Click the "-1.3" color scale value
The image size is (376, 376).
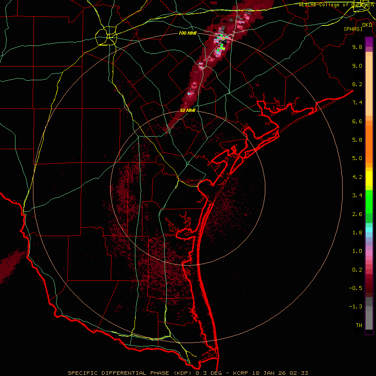point(356,307)
